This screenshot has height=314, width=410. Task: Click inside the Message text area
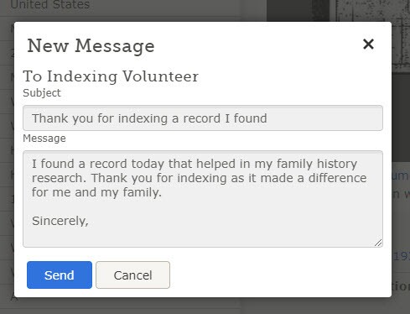pos(203,199)
